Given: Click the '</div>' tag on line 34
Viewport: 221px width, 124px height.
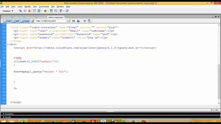Looking at the screenshot, I should pyautogui.click(x=12, y=44).
